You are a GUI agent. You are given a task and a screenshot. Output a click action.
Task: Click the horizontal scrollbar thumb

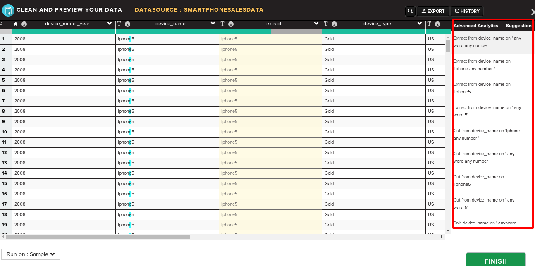(98, 237)
